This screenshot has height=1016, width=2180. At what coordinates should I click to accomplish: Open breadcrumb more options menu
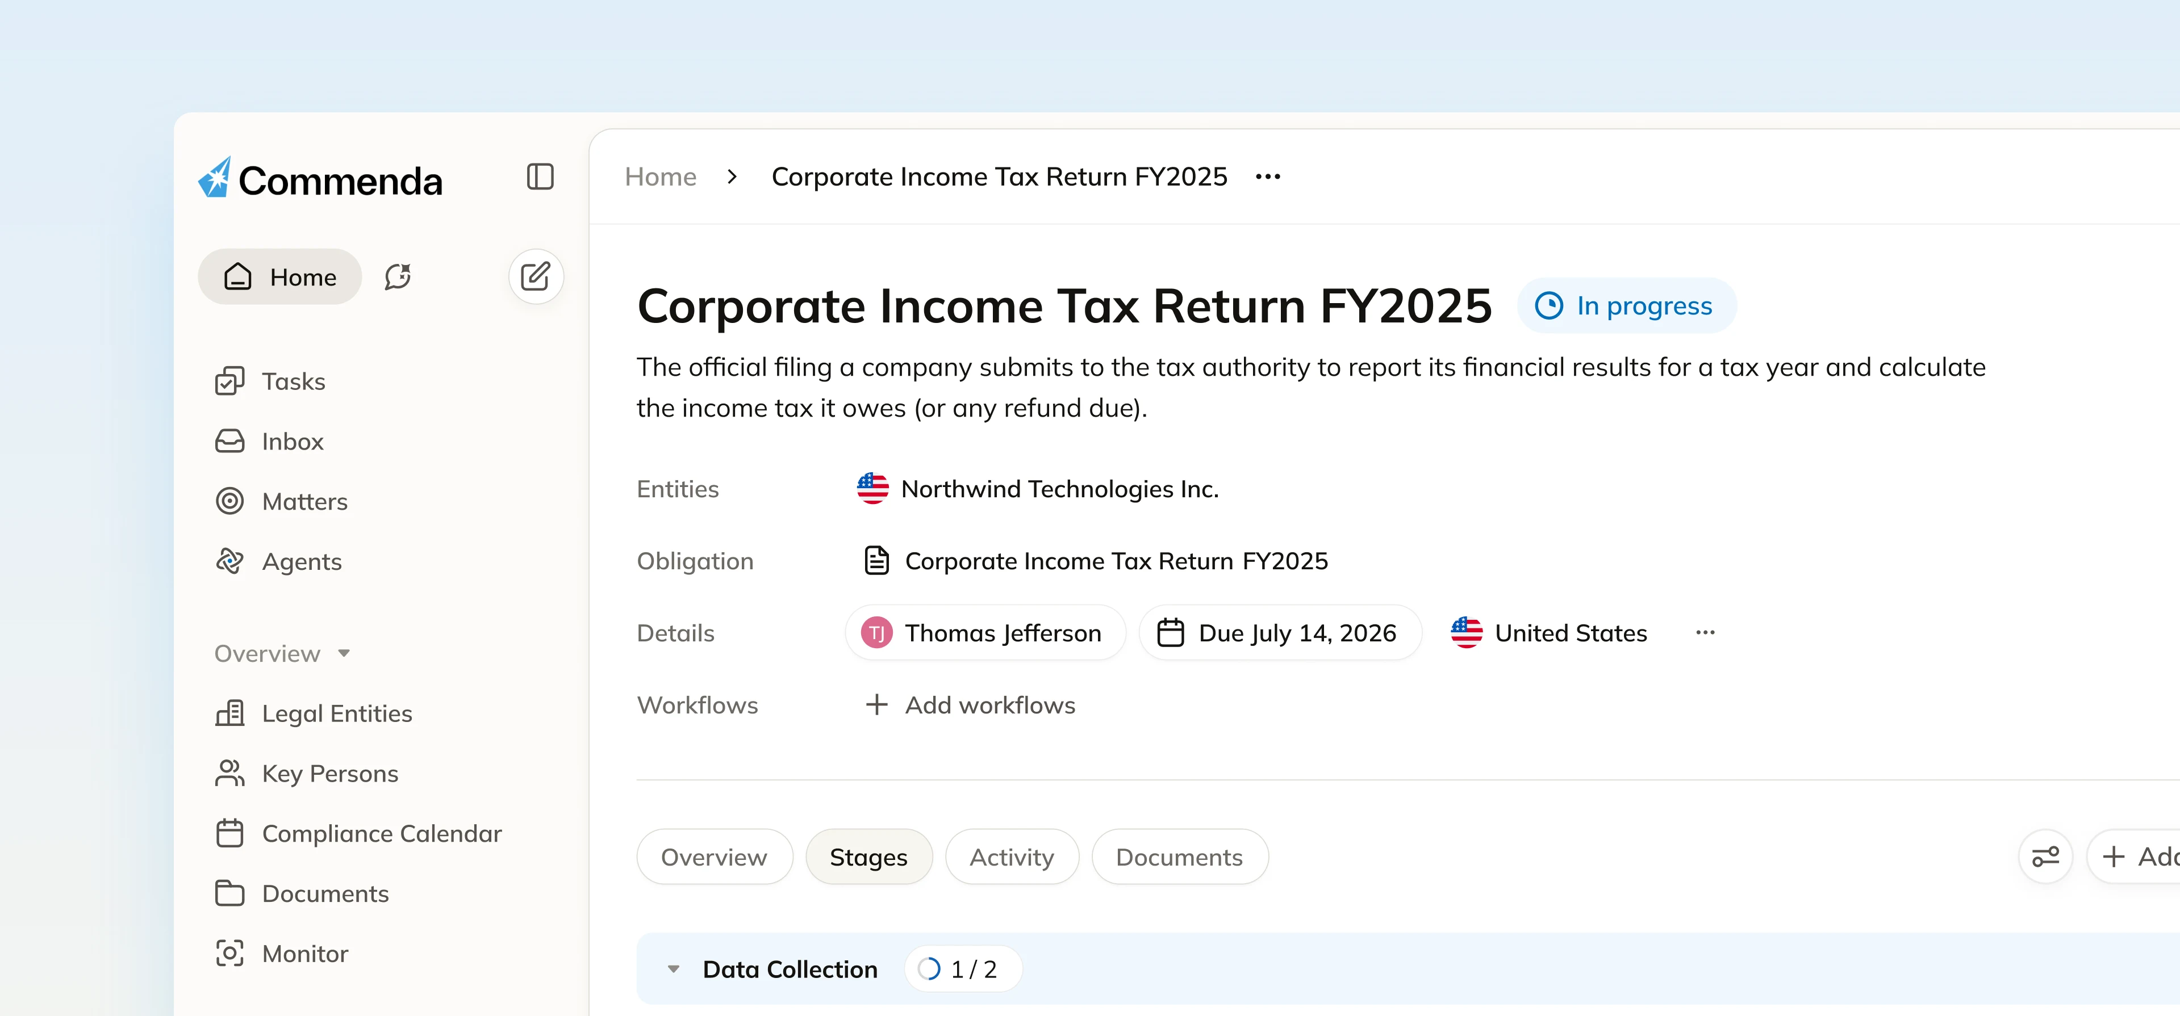point(1268,177)
